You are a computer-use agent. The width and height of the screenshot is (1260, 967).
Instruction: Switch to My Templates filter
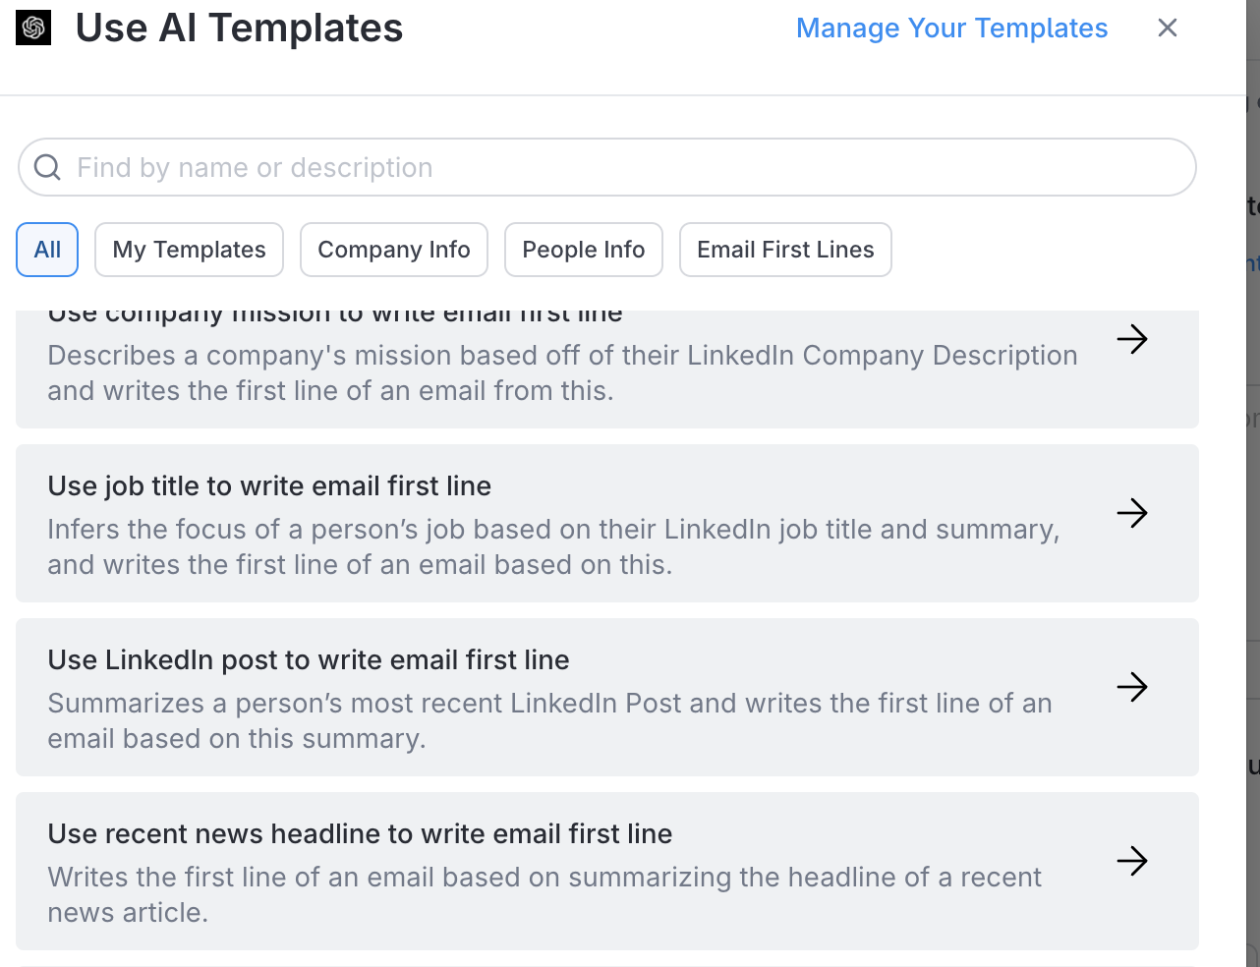pos(189,250)
